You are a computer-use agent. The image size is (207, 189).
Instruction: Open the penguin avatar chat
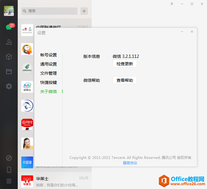pos(27,49)
